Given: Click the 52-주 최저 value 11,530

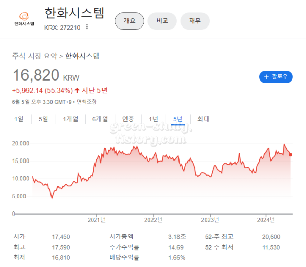Looking at the screenshot, I should (x=271, y=247).
